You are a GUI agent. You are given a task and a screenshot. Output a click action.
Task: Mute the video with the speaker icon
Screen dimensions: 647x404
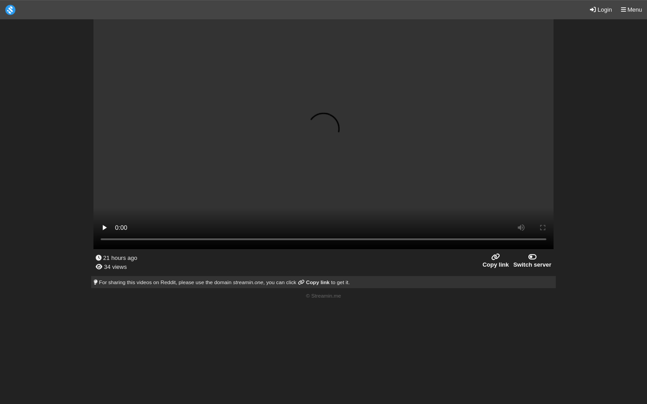(x=521, y=228)
